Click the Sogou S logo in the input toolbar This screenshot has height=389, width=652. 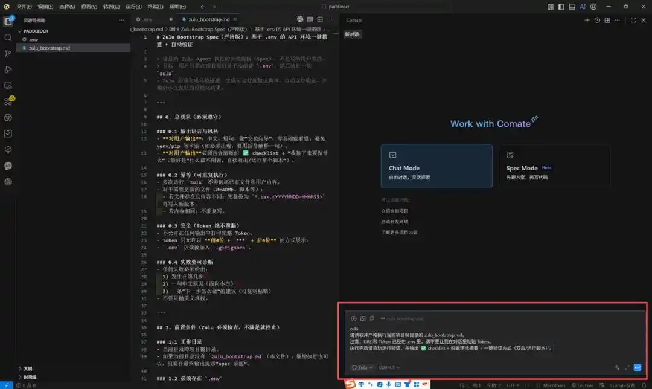[x=350, y=384]
